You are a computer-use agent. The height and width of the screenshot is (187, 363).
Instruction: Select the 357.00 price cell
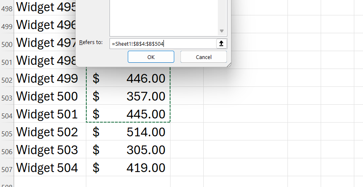point(128,96)
